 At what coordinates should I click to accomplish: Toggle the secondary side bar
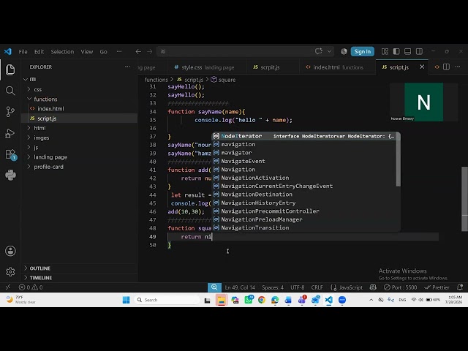(419, 51)
